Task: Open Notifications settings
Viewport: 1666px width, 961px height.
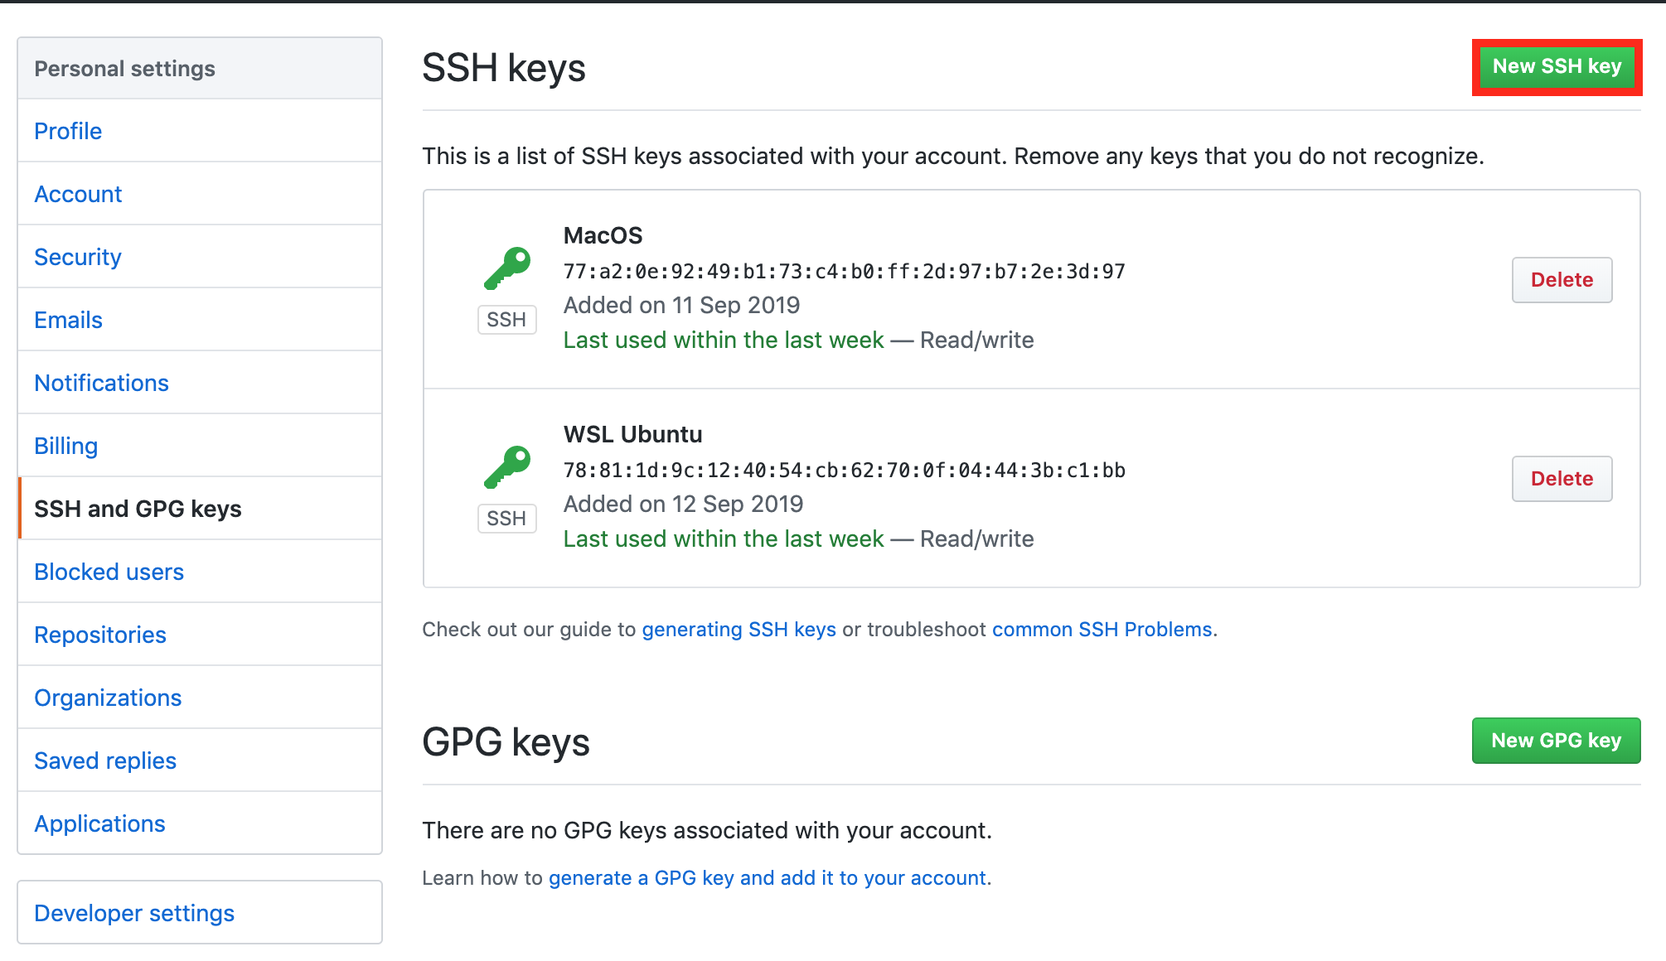Action: pos(101,383)
